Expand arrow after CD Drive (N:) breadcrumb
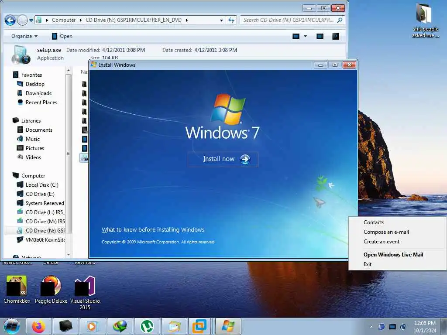The width and height of the screenshot is (447, 335). pos(187,20)
